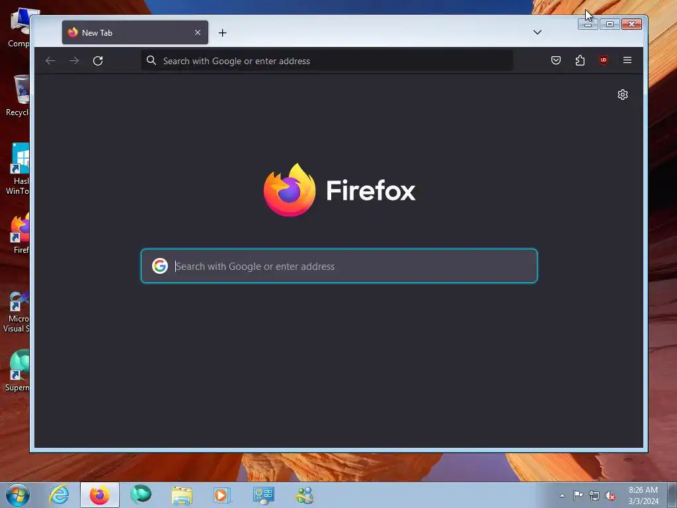The width and height of the screenshot is (677, 508).
Task: Go forward using the forward arrow
Action: [74, 61]
